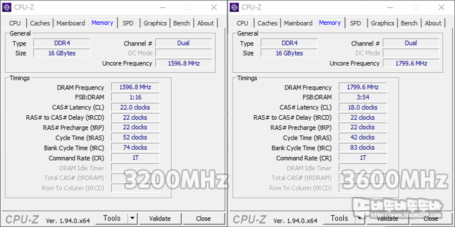Click the Close button in right window footer
Viewport: 455px width, 227px height.
(431, 218)
